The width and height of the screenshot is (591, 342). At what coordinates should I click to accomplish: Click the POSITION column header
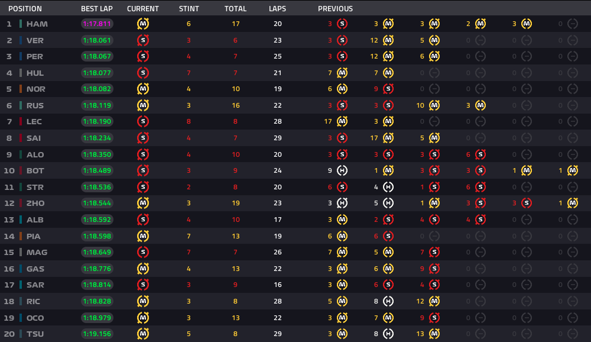(x=25, y=8)
